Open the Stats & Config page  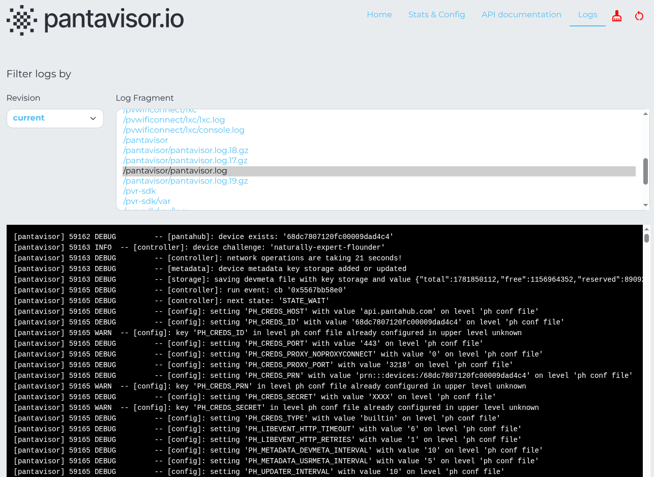(x=436, y=14)
